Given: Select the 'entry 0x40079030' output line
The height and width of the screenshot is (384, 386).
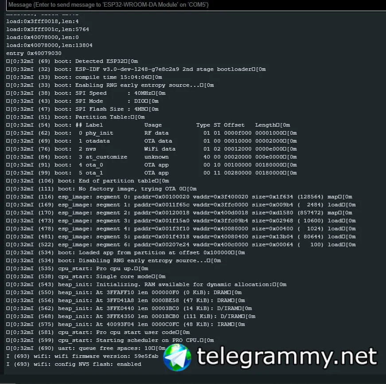Looking at the screenshot, I should (x=34, y=53).
